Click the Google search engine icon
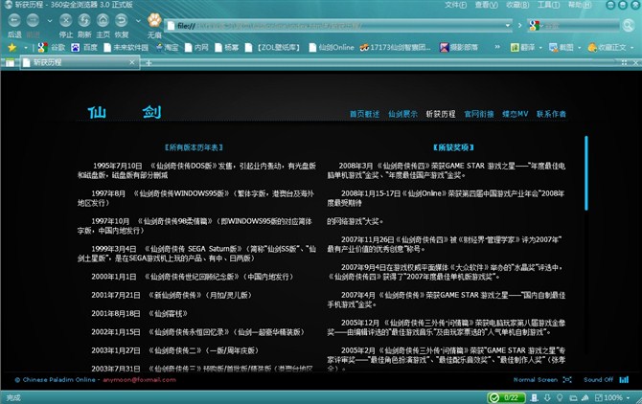The height and width of the screenshot is (404, 642). tap(534, 26)
